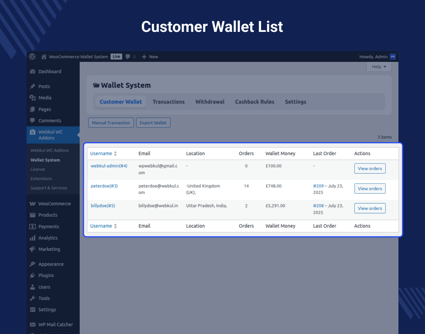The height and width of the screenshot is (334, 425).
Task: Click the Manual Transaction button
Action: (111, 123)
